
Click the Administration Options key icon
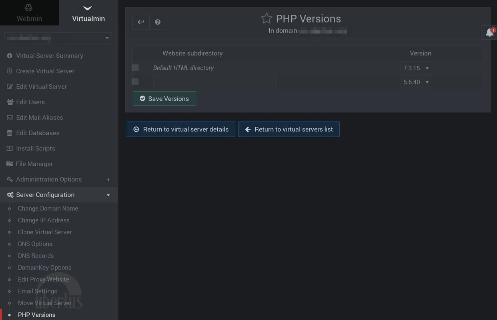(10, 179)
